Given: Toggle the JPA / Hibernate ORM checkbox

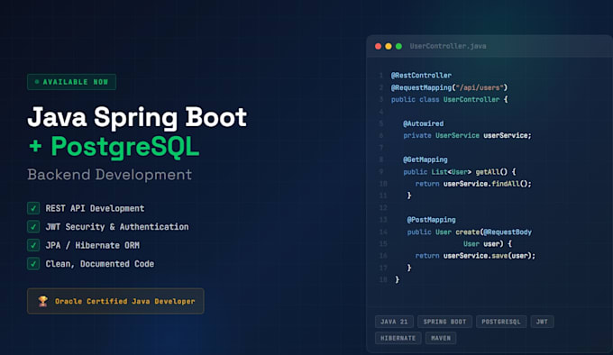Looking at the screenshot, I should [33, 245].
